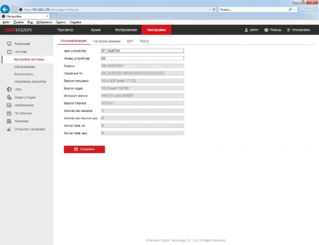Open favorites with the star icon

(309, 10)
